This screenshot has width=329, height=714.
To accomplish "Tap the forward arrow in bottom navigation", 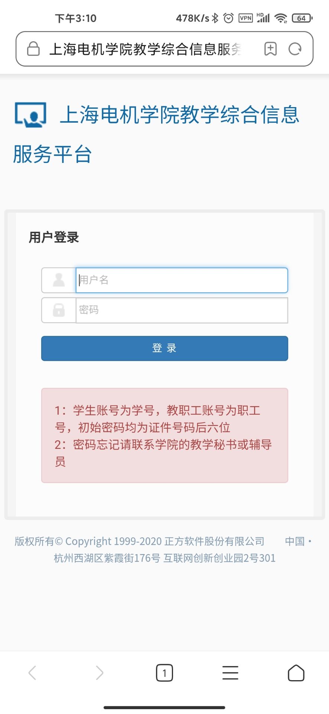I will pos(99,672).
